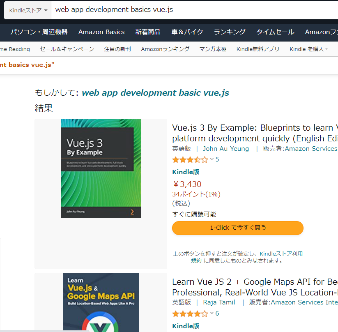
Task: Click Kindle版 for Vue.js 3 By Example
Action: click(x=186, y=172)
